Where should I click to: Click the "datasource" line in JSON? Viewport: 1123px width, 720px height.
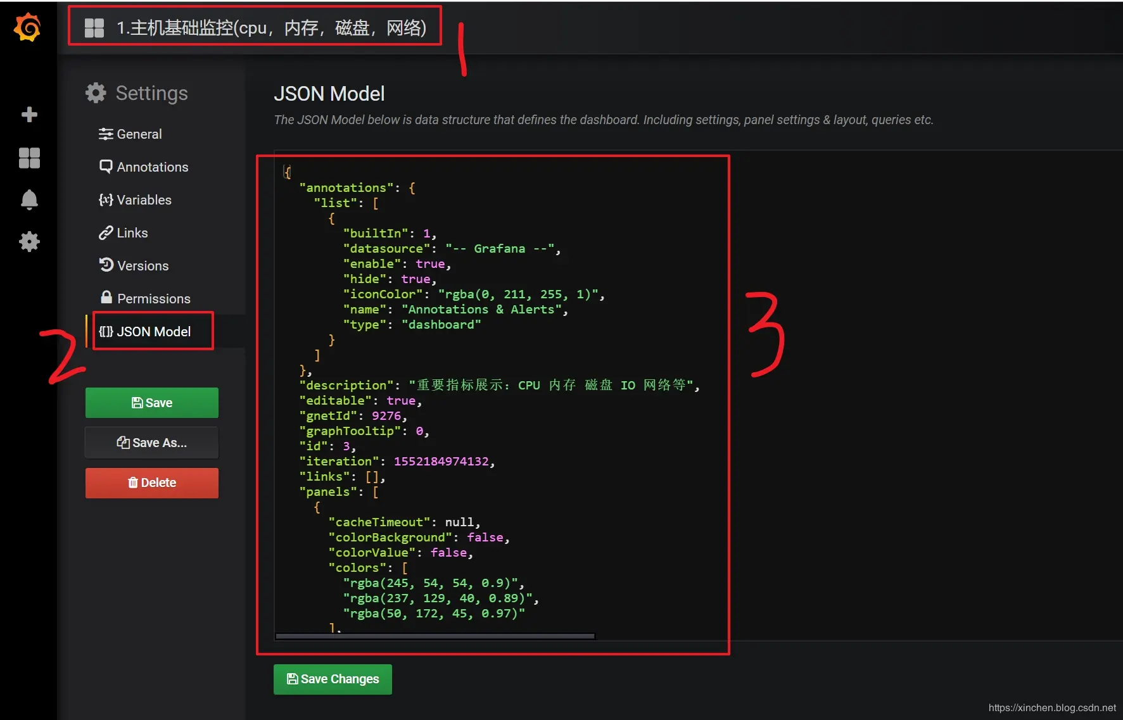click(x=452, y=248)
